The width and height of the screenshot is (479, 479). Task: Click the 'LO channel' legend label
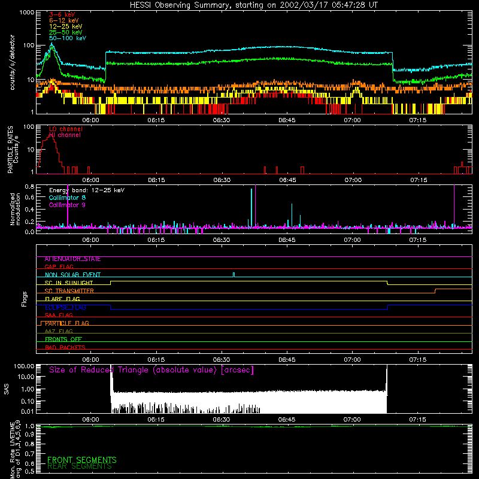click(x=66, y=129)
